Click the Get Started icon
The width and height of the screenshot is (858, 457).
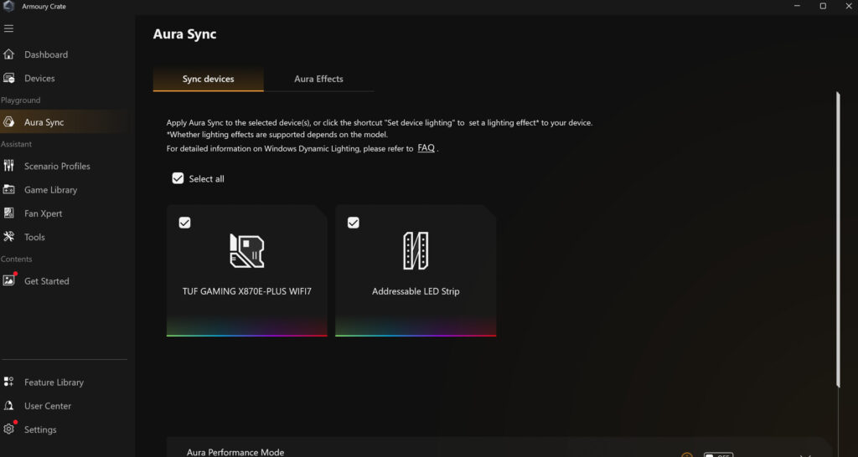click(8, 280)
